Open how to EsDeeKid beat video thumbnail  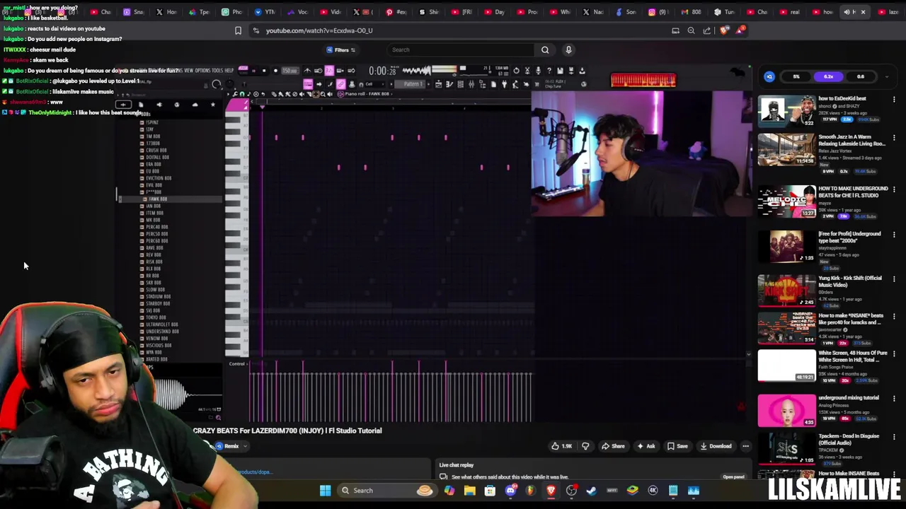tap(786, 110)
